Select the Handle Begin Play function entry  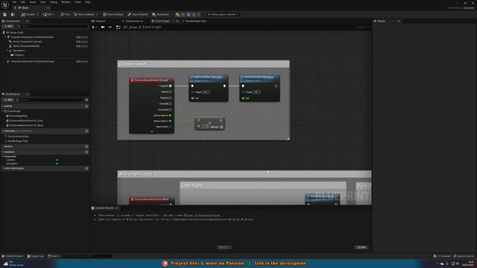[17, 141]
